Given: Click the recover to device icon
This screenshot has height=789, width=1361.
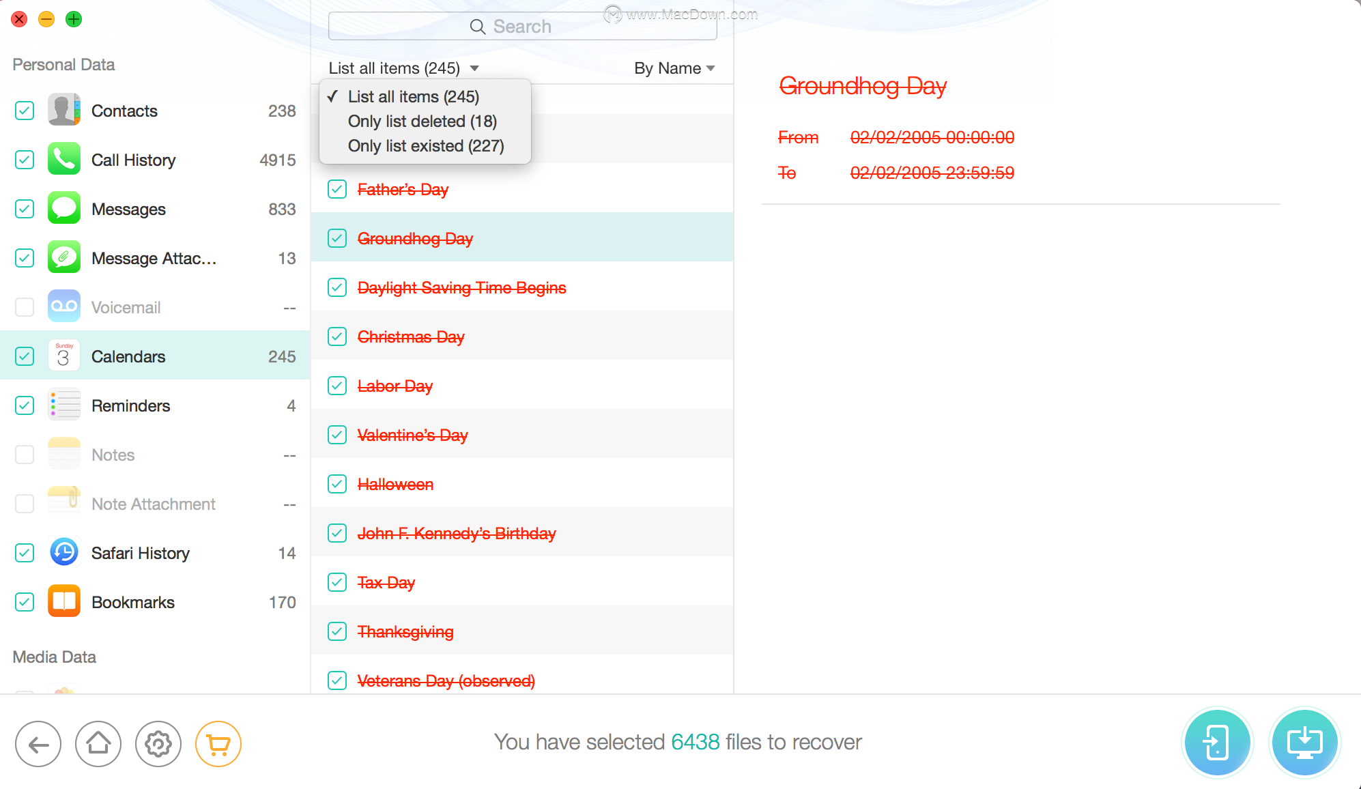Looking at the screenshot, I should click(x=1218, y=743).
